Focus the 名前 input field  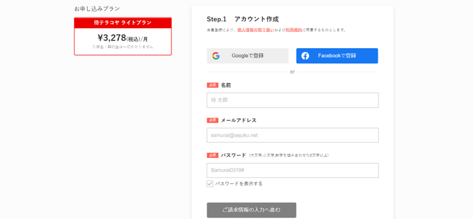coord(292,101)
